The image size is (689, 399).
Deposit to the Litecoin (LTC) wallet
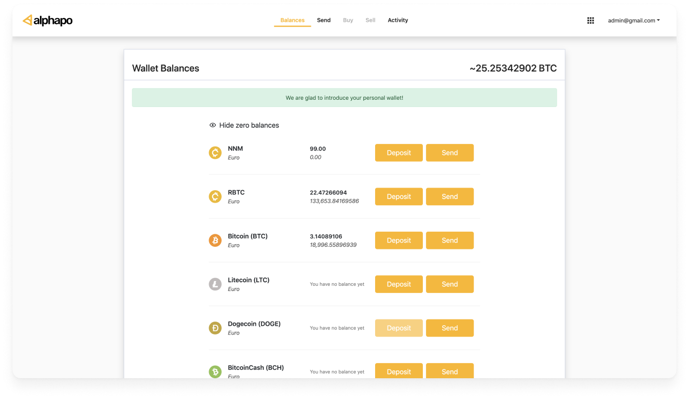[399, 284]
